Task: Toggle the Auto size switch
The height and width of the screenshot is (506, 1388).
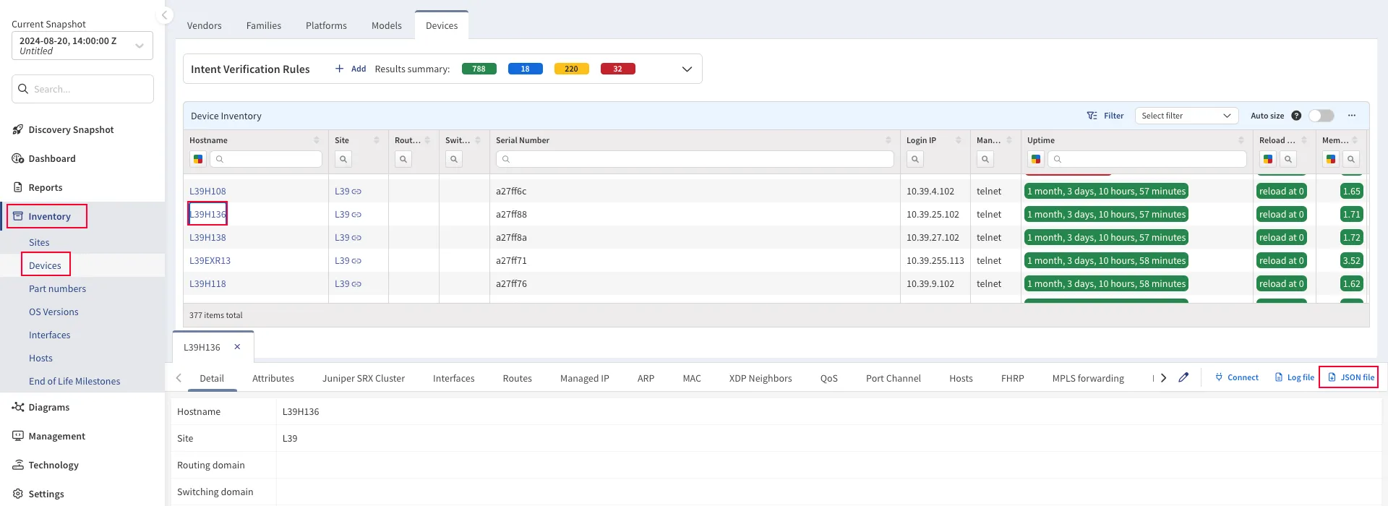Action: click(1321, 116)
